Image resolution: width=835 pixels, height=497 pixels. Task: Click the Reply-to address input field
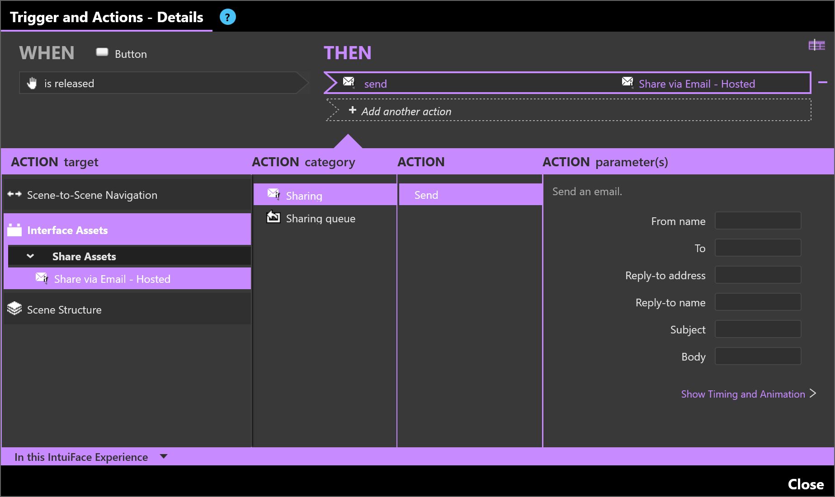coord(758,275)
